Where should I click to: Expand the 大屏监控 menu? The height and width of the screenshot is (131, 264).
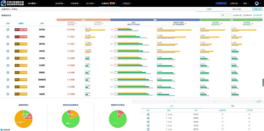click(127, 3)
